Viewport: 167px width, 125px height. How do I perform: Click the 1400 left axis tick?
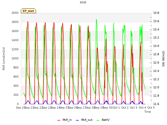(x=15, y=40)
